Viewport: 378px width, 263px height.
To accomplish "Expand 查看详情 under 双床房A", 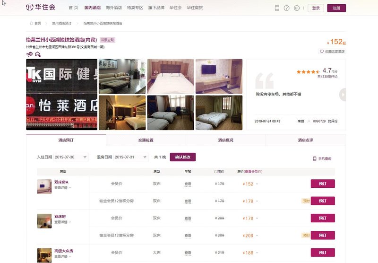I will 63,188.
